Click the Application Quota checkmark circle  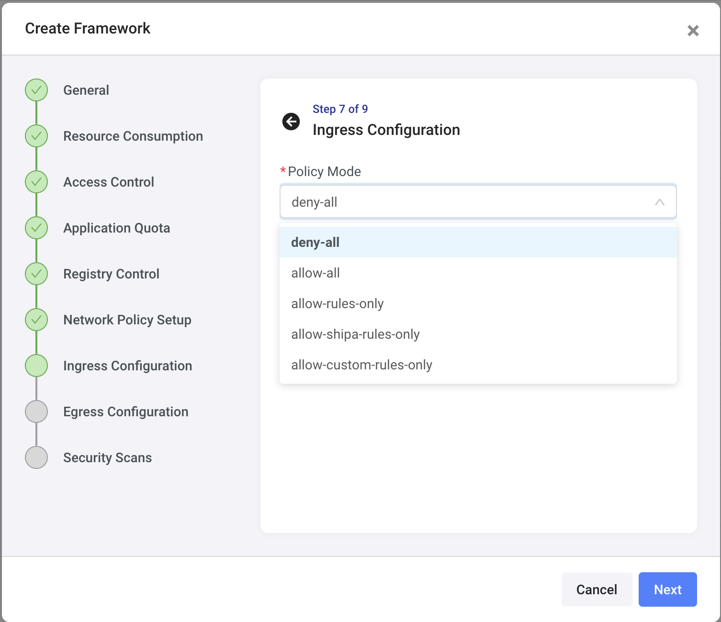point(36,228)
